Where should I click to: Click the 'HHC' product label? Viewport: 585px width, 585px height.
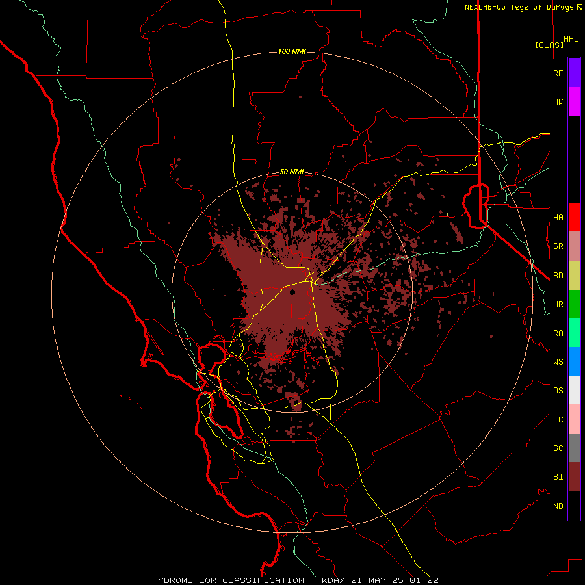click(571, 39)
